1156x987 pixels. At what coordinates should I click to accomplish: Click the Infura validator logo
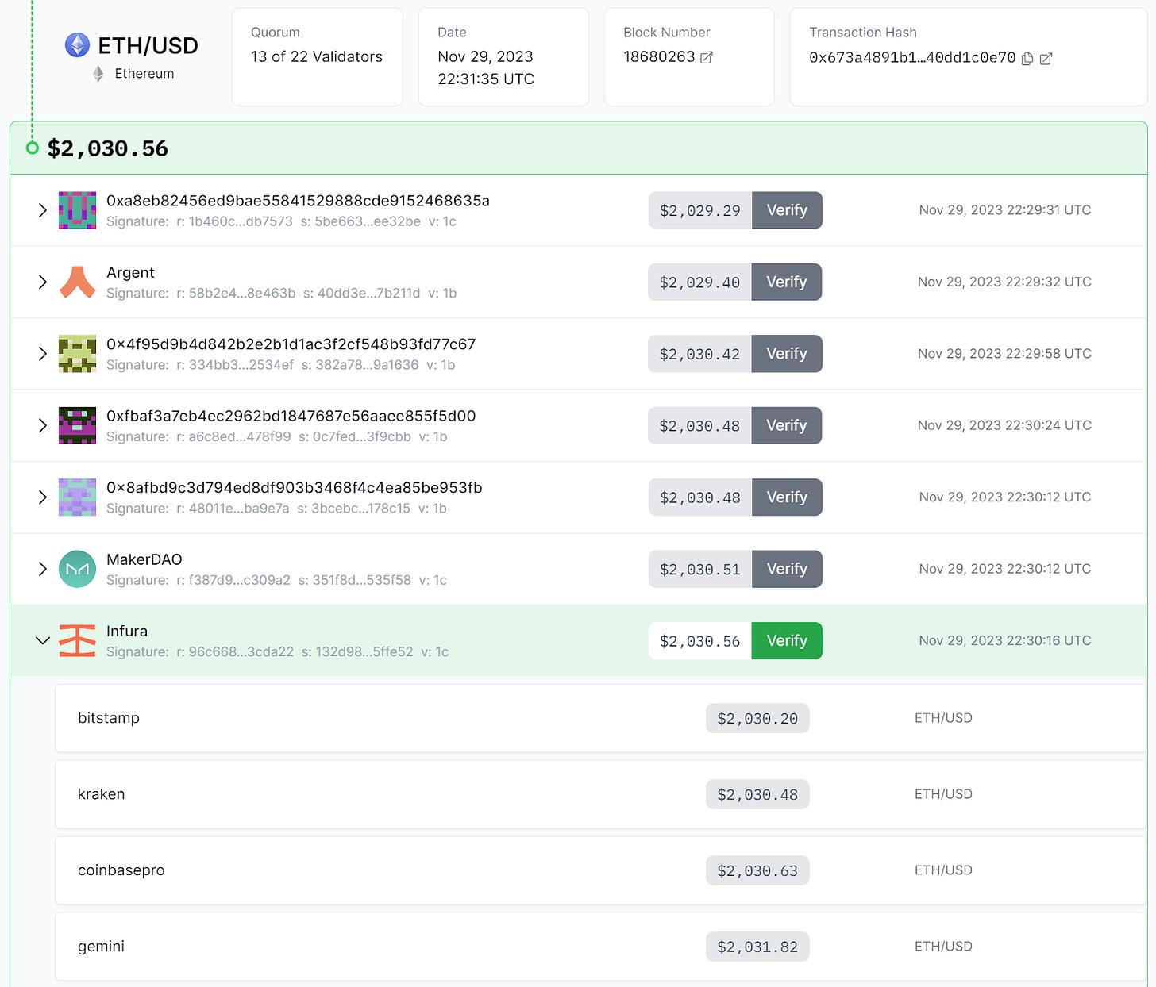pos(77,641)
